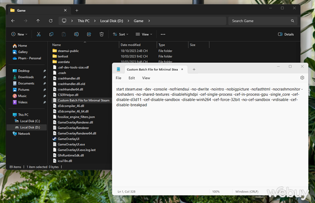Click the PC monitor icon in address bar
Screen dimensions: 315x203
pyautogui.click(x=64, y=21)
